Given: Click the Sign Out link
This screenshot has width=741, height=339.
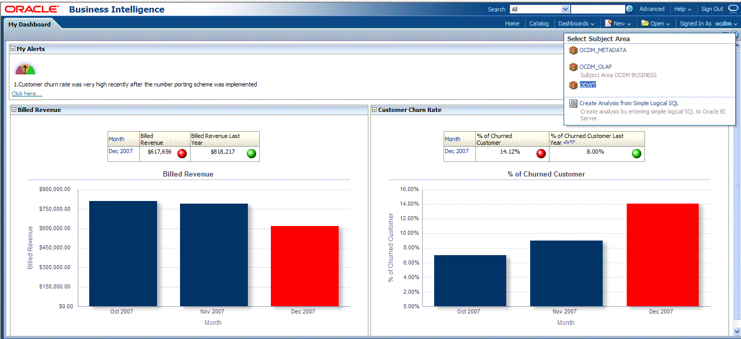Looking at the screenshot, I should click(x=712, y=9).
